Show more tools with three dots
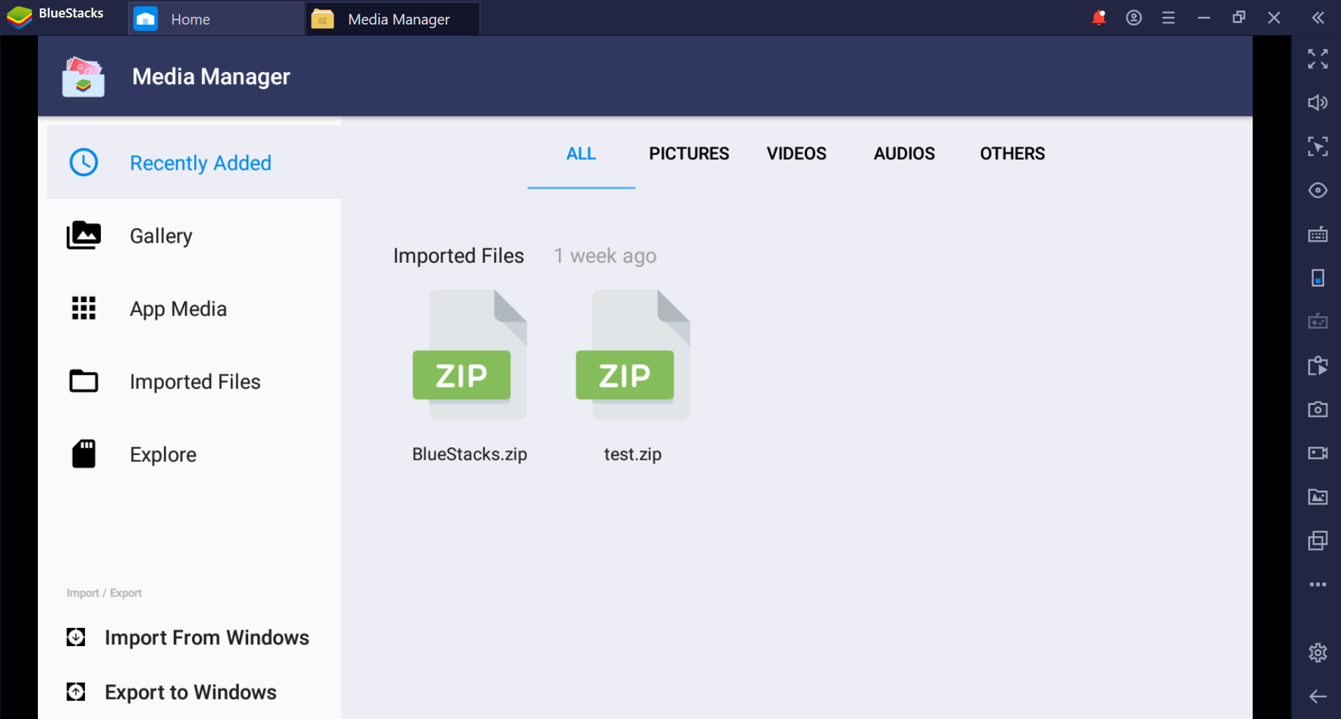1341x719 pixels. (1318, 584)
